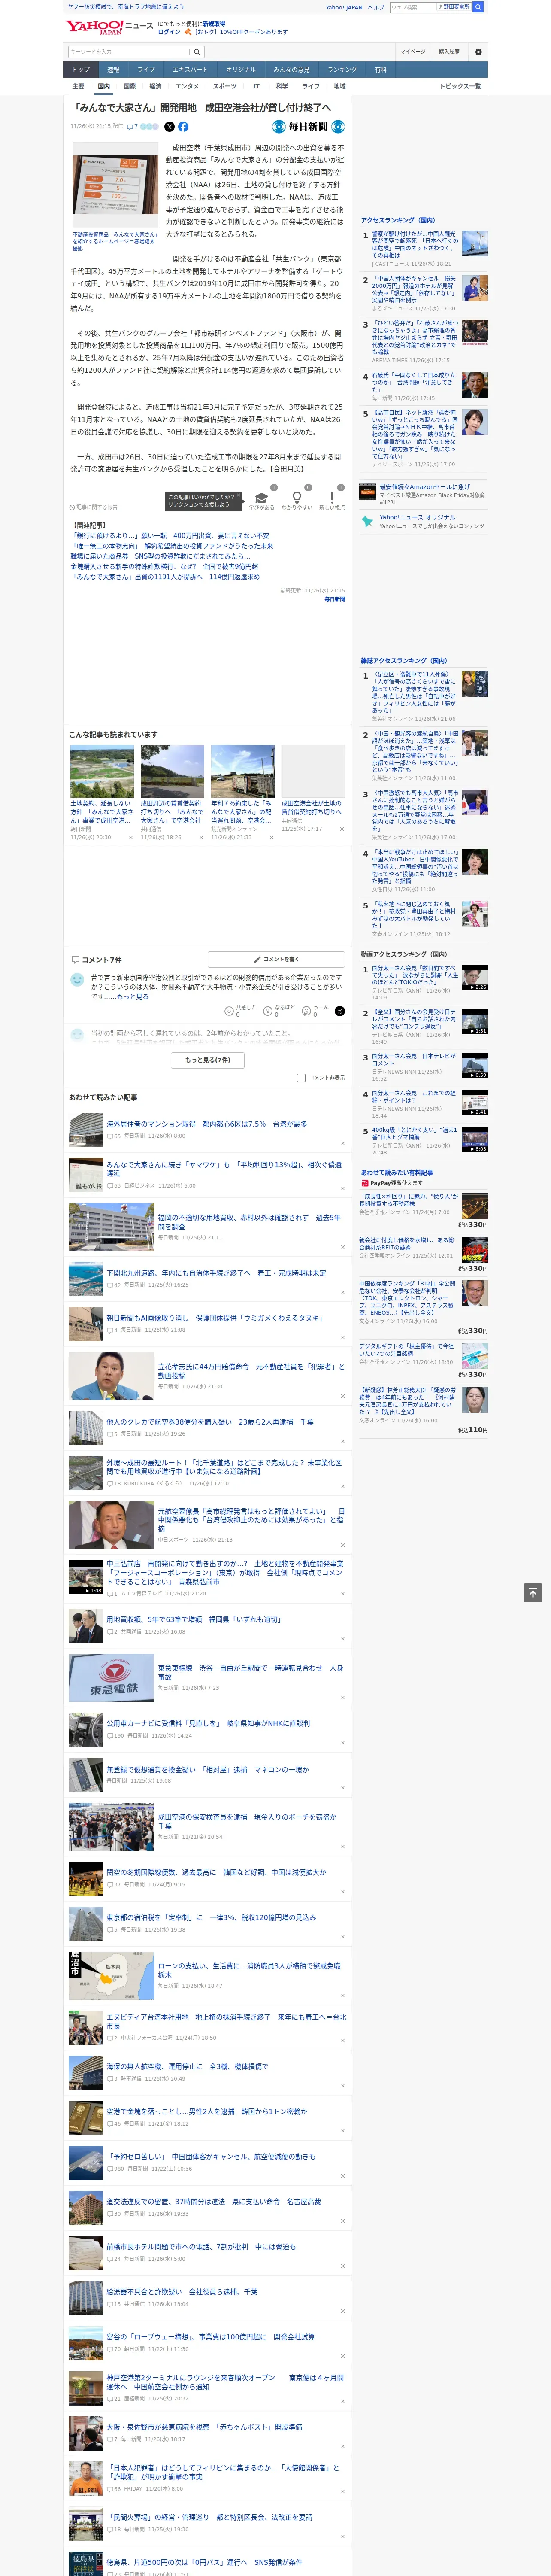Select the エキスパート navigation tab
Viewport: 551px width, 2576px height.
pos(190,69)
